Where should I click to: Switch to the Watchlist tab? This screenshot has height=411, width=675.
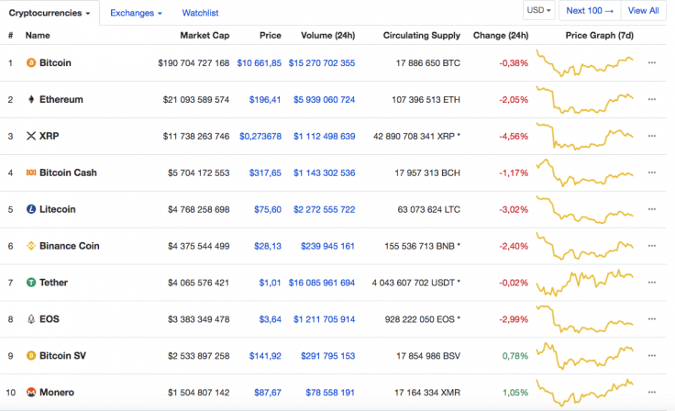point(200,13)
